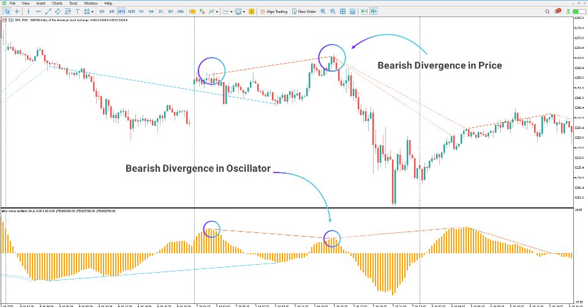Select the equidistant channel tool

point(58,12)
